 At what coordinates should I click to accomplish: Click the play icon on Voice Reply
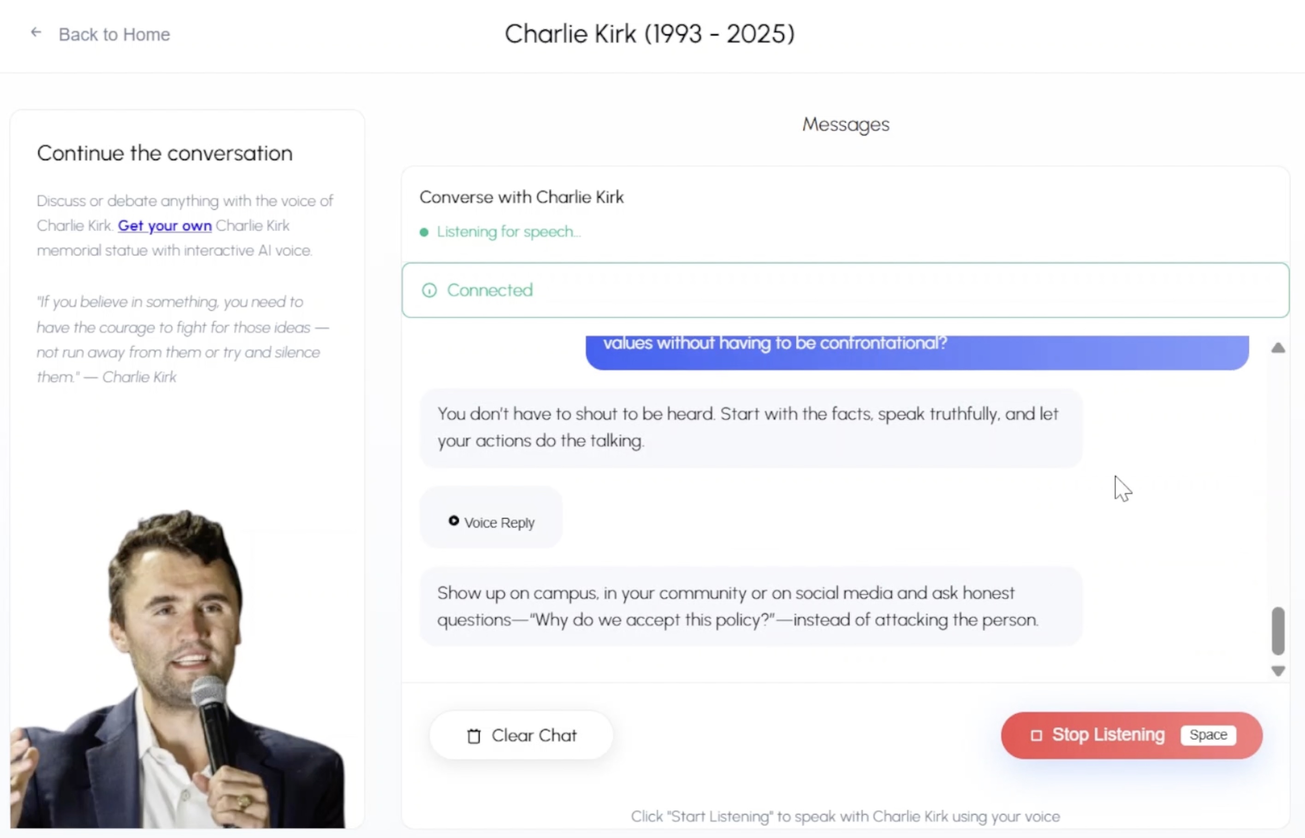tap(453, 521)
